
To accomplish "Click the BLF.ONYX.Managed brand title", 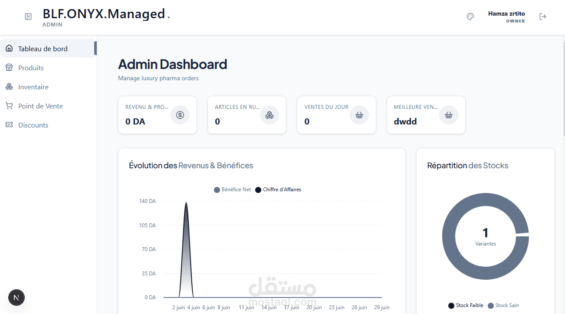I will 104,14.
